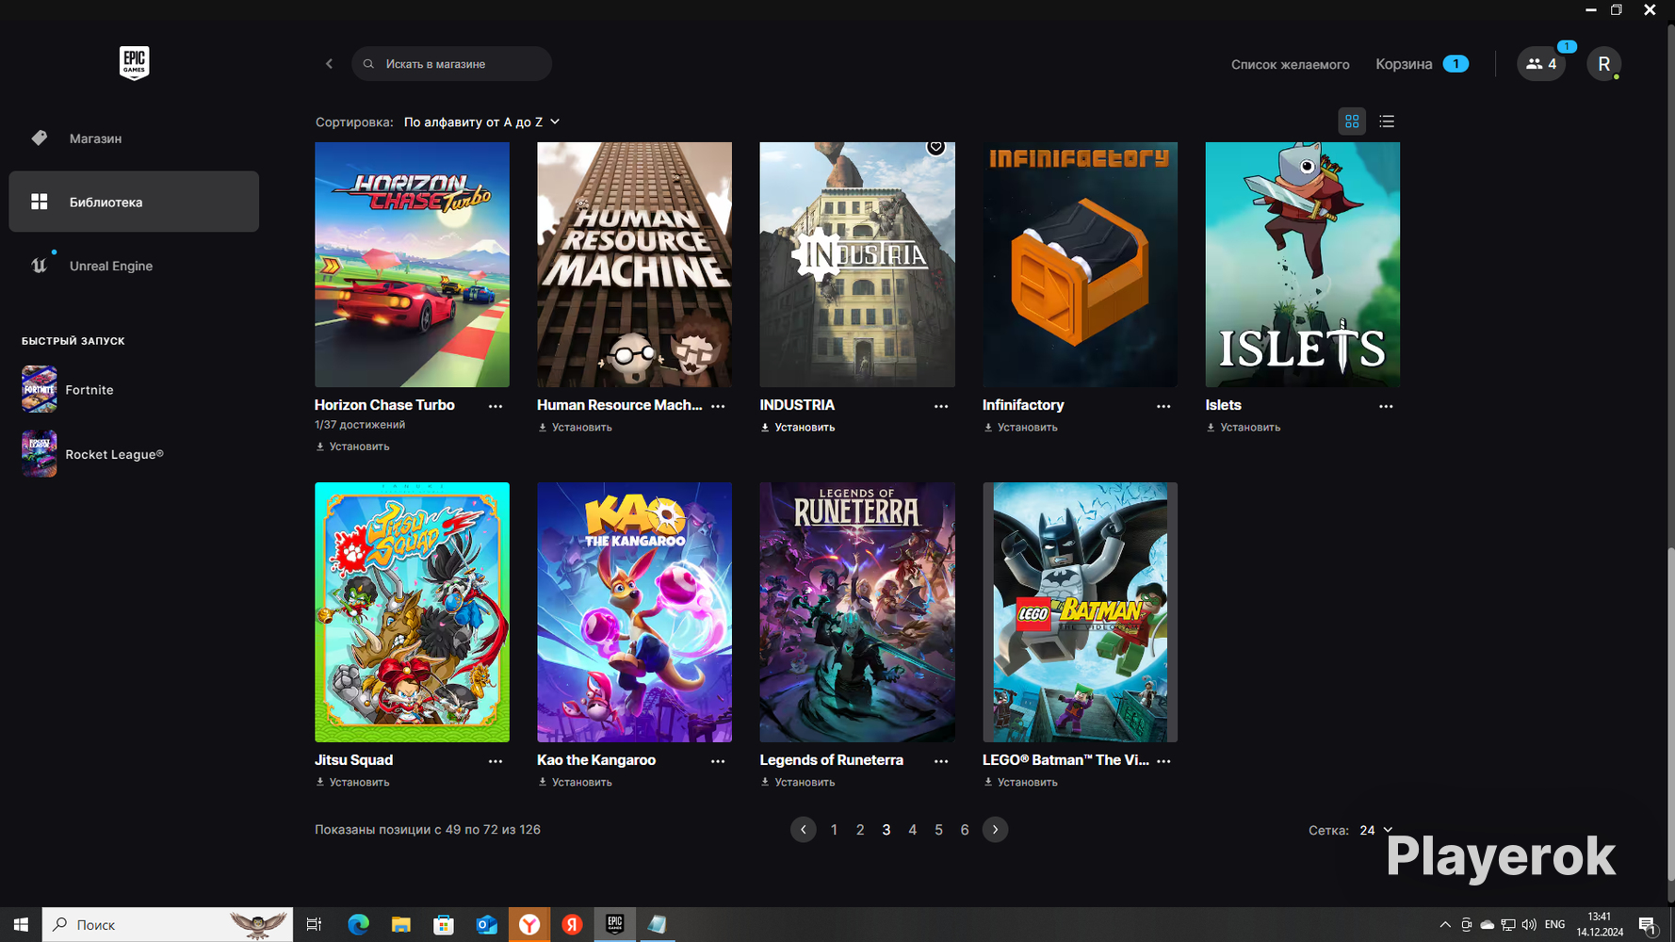The image size is (1675, 942).
Task: Install Jitsu Squad game
Action: (x=352, y=783)
